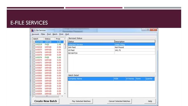Screen dimensions: 188x106
Task: Click the Form column header in Batch Detail
Action: (x=140, y=79)
